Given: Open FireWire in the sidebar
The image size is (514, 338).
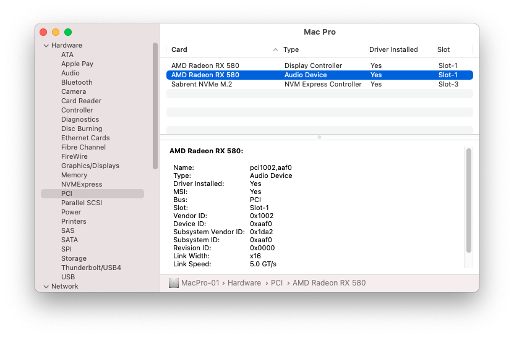Looking at the screenshot, I should point(74,156).
